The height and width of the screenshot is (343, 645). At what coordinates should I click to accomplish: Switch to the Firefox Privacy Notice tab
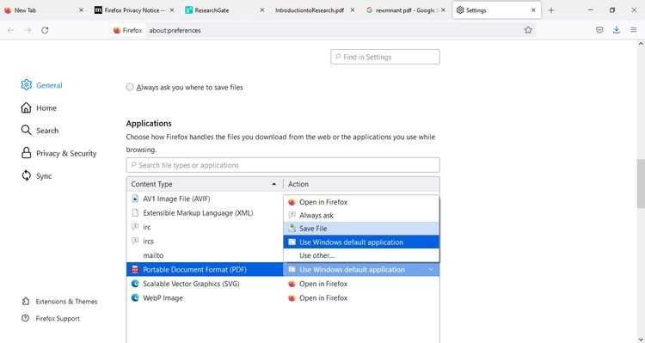[x=134, y=10]
